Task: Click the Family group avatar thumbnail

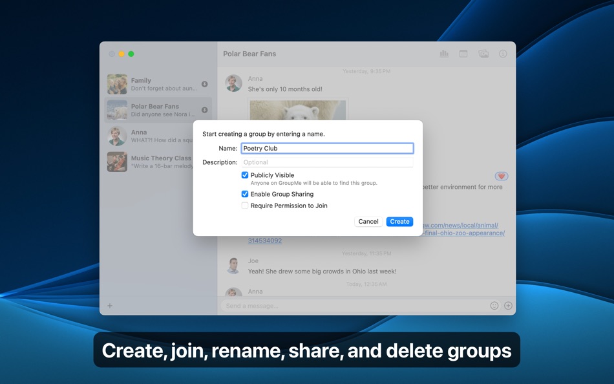Action: pos(117,84)
